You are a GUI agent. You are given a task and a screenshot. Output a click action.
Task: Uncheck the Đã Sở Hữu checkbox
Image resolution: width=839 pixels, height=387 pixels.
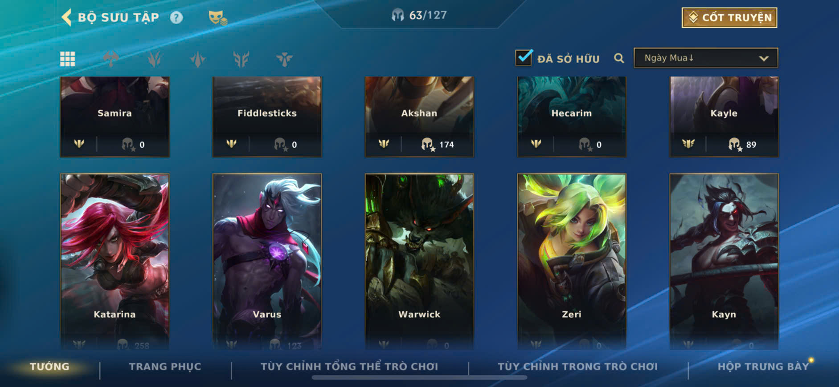pos(524,57)
